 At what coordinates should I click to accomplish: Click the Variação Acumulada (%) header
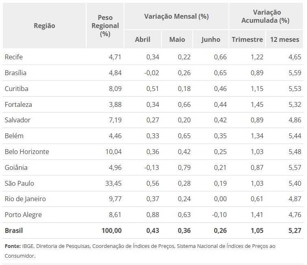point(266,16)
